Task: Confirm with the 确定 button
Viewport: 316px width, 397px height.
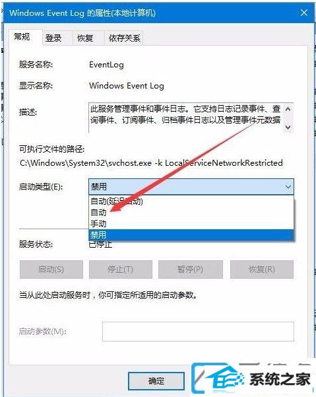Action: (x=156, y=380)
